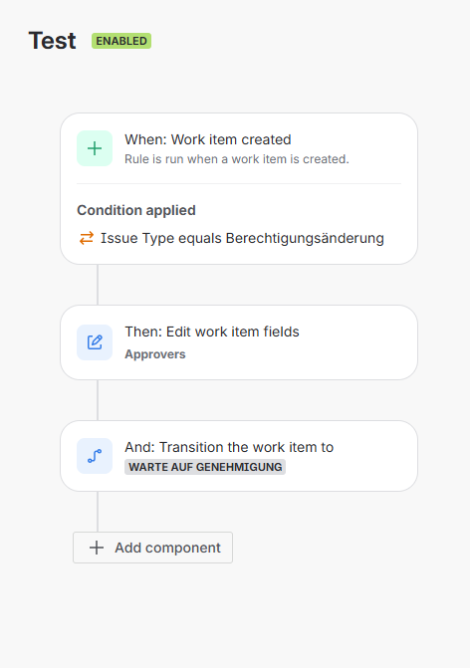Click the plus icon in Add component
470x668 pixels.
(97, 548)
